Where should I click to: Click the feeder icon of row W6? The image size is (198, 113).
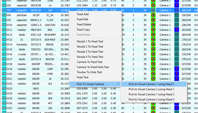coord(4,5)
